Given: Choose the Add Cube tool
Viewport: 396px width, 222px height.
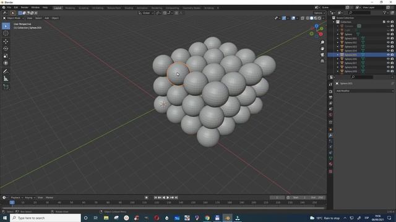Looking at the screenshot, I should coord(6,87).
